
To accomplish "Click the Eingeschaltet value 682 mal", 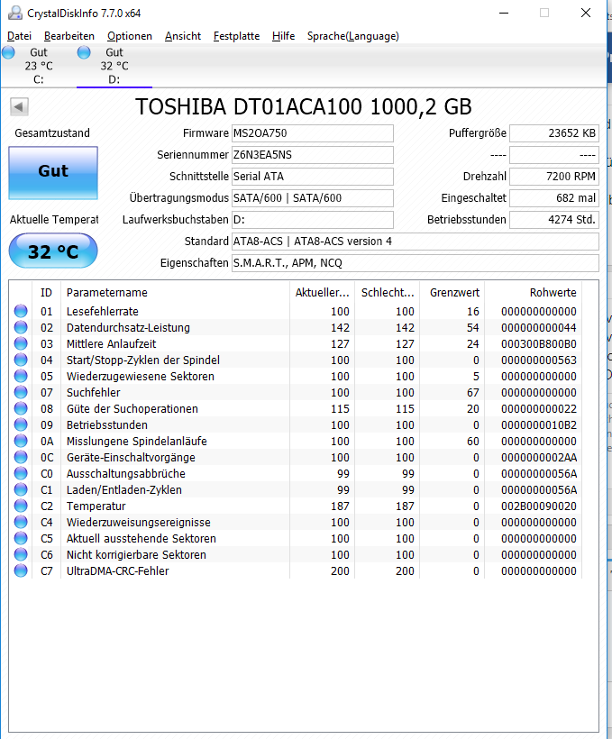I will [x=554, y=198].
